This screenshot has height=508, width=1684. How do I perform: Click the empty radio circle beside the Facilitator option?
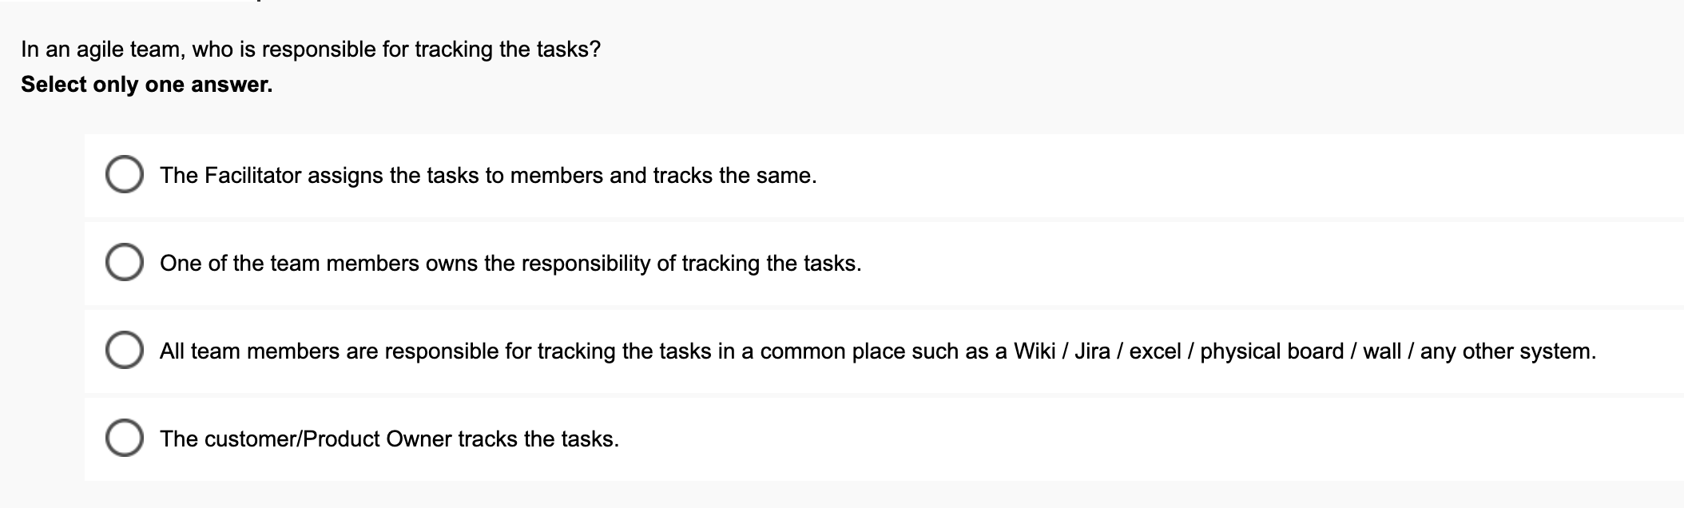click(126, 173)
